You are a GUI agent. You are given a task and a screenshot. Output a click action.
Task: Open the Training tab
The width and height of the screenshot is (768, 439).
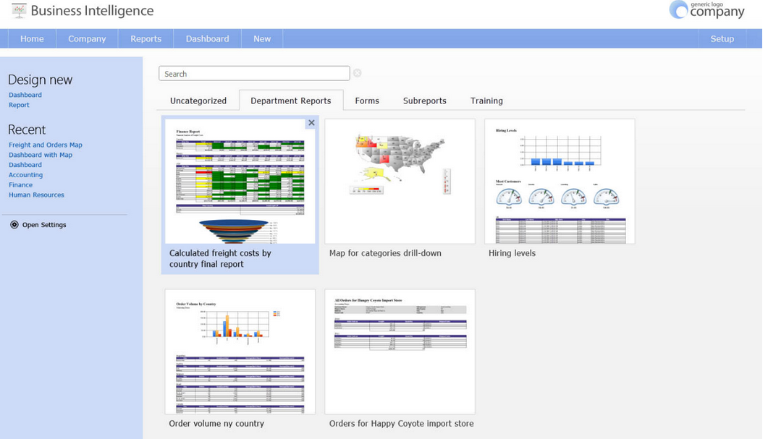[x=486, y=101]
